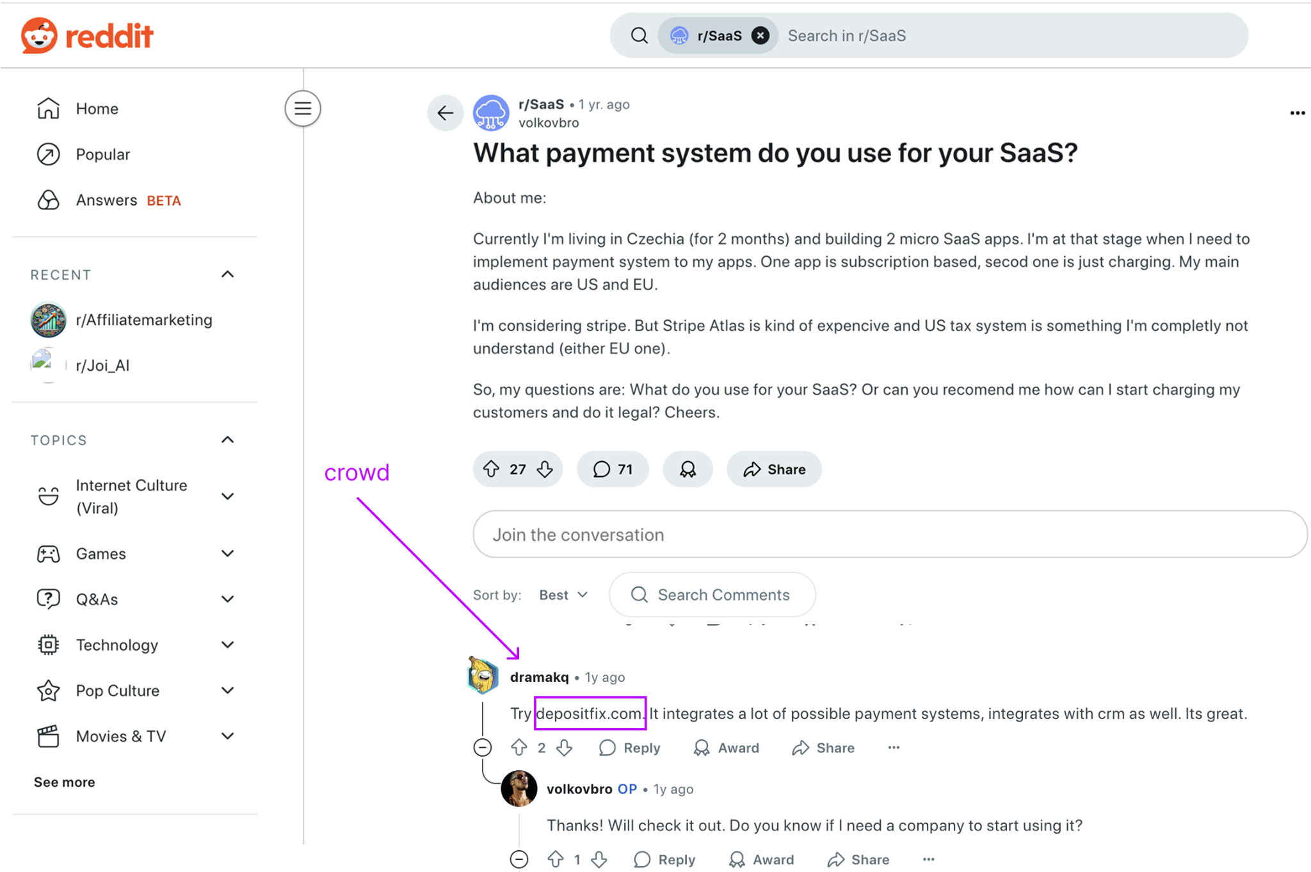The image size is (1311, 872).
Task: Open dramakq avatar
Action: click(x=483, y=675)
